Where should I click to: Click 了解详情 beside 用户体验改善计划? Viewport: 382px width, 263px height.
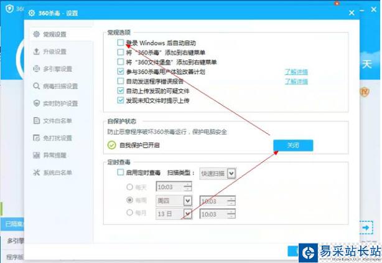click(x=297, y=72)
